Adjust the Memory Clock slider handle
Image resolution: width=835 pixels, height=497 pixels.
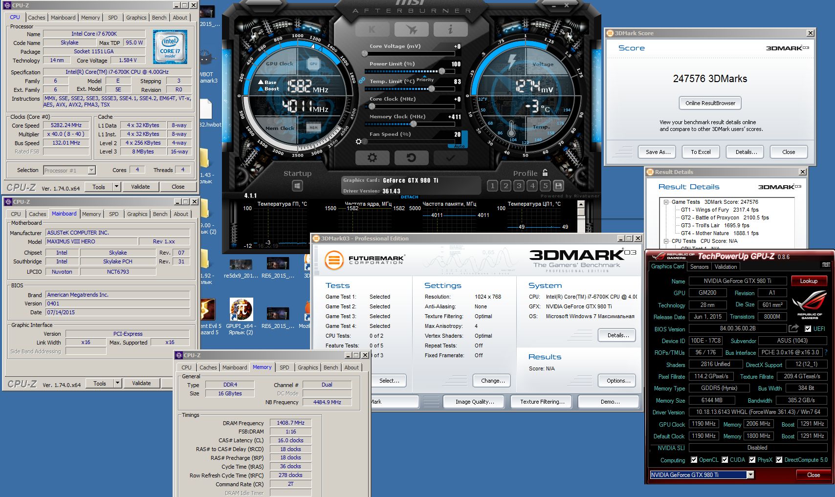(x=414, y=124)
